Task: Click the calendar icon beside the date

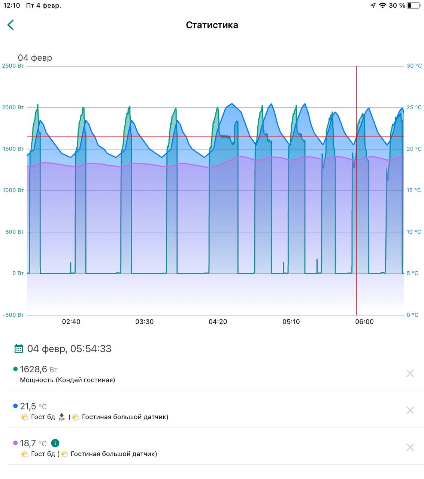Action: pos(19,349)
